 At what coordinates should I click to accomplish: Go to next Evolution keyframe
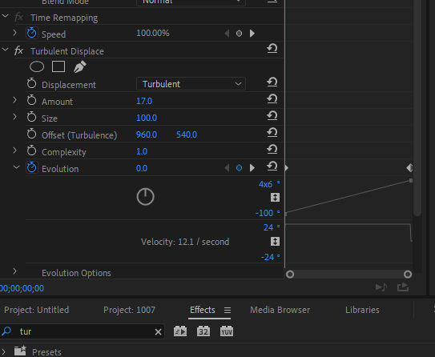click(x=252, y=168)
